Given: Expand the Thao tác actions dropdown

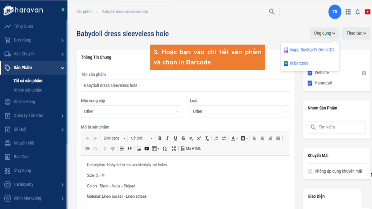Looking at the screenshot, I should [356, 33].
